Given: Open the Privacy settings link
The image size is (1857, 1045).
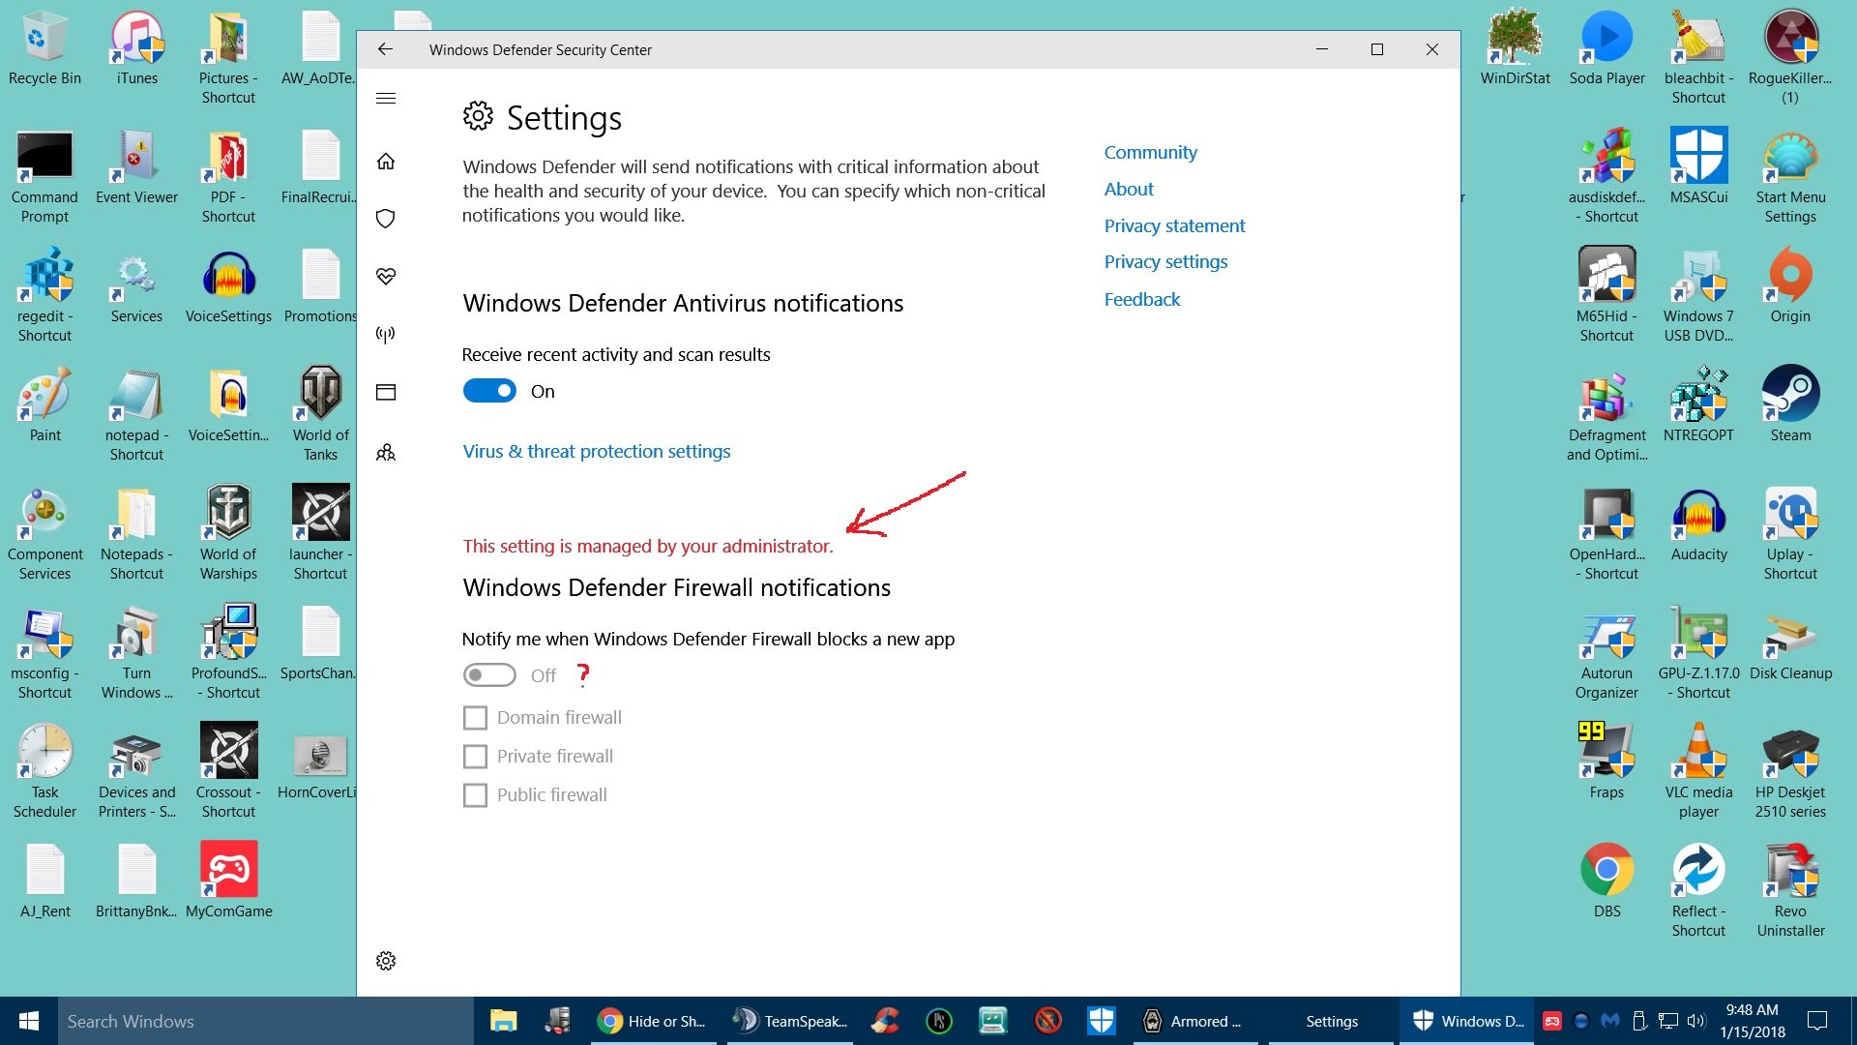Looking at the screenshot, I should (1166, 261).
